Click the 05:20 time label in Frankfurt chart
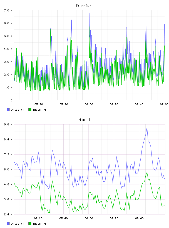The height and width of the screenshot is (228, 169). tap(39, 104)
